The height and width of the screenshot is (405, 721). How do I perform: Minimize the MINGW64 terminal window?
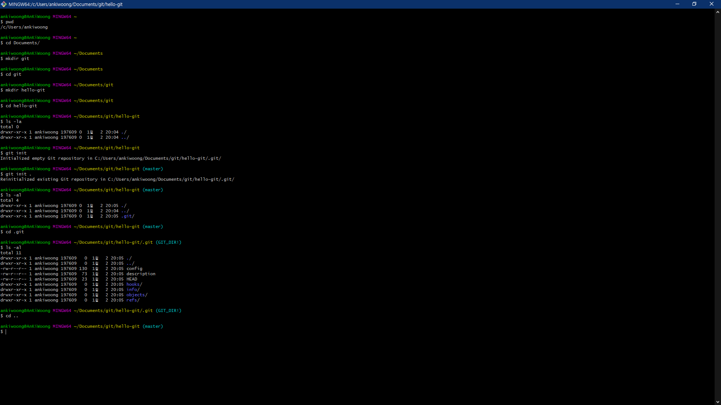point(677,4)
